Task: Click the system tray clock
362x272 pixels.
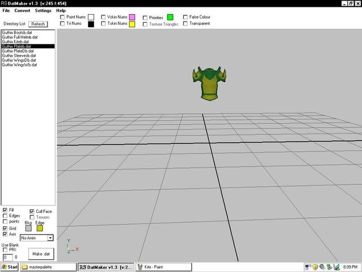Action: [x=350, y=267]
